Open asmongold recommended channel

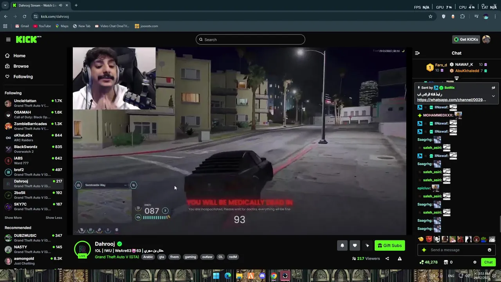(x=33, y=261)
